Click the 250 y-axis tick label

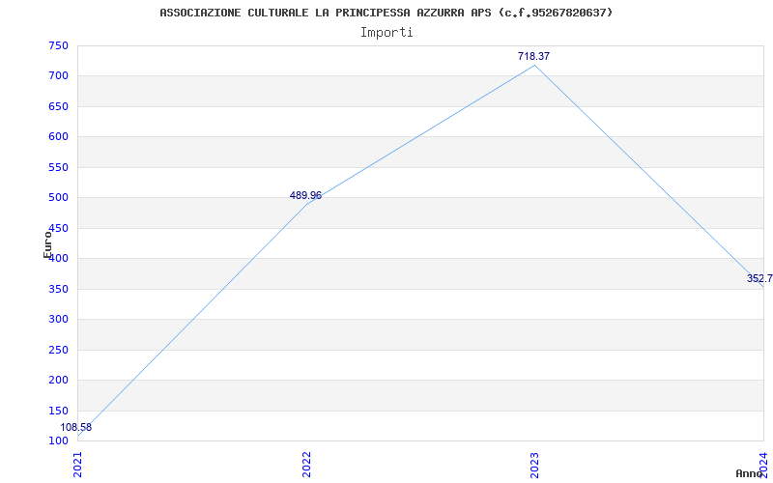coord(58,350)
